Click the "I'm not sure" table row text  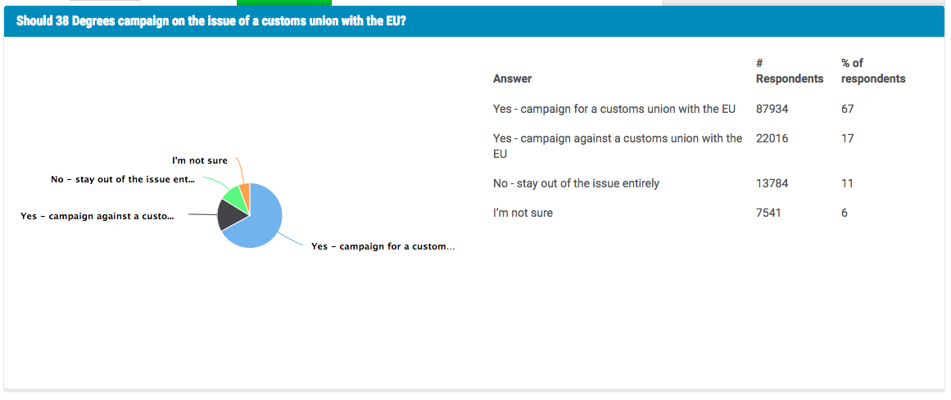[x=523, y=213]
